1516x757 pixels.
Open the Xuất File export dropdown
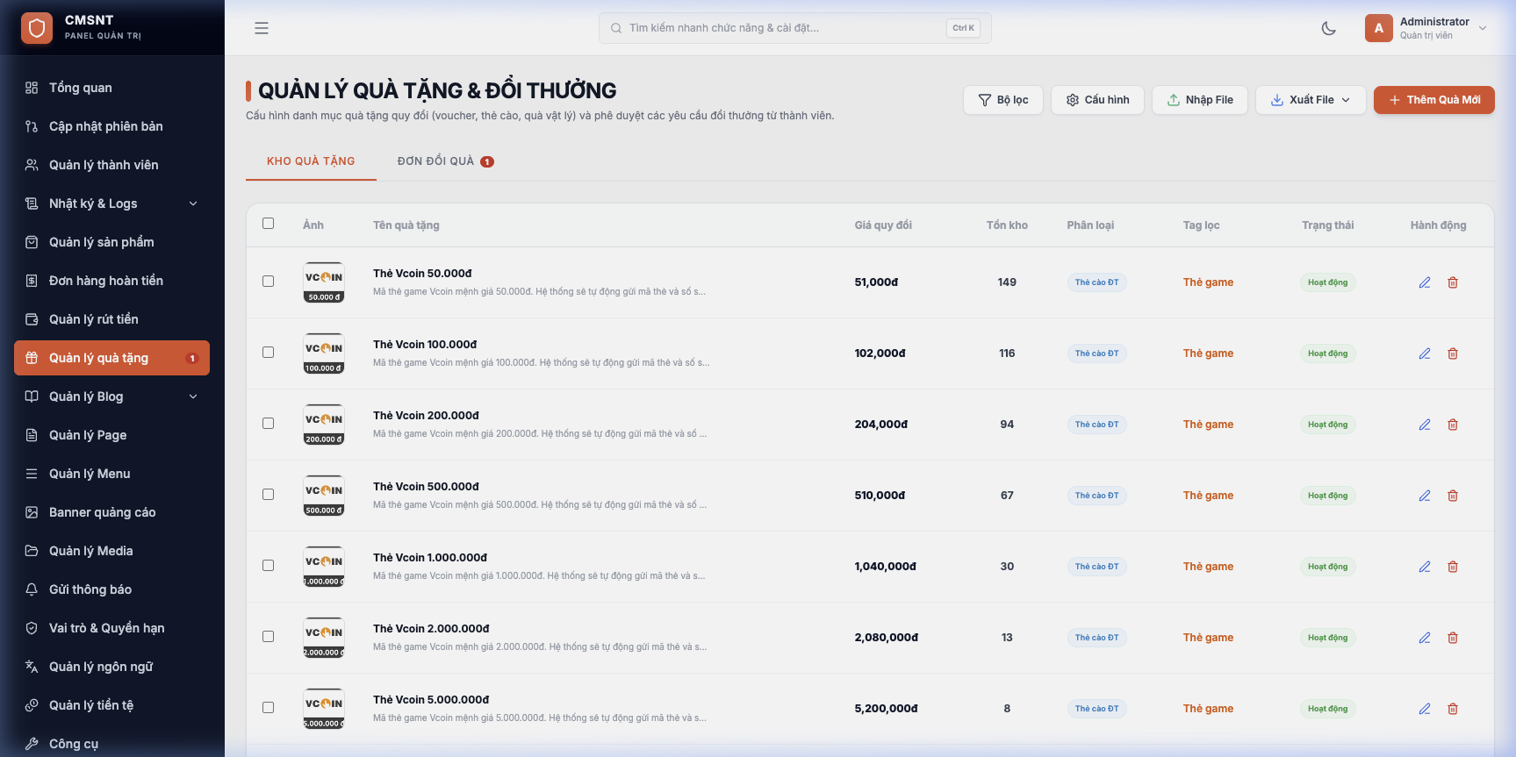coord(1311,100)
